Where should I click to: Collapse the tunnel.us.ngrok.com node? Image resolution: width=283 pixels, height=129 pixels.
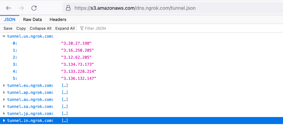point(4,37)
